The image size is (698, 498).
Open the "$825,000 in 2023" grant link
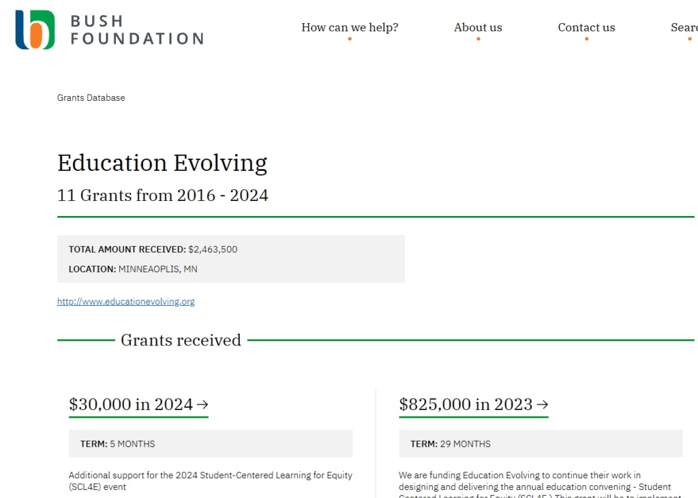tap(466, 404)
